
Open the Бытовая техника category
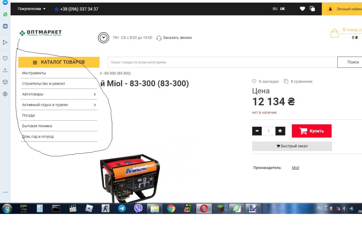(37, 126)
